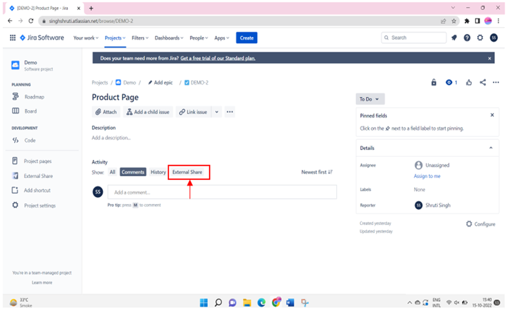Select the History activity tab
The width and height of the screenshot is (506, 309).
158,172
